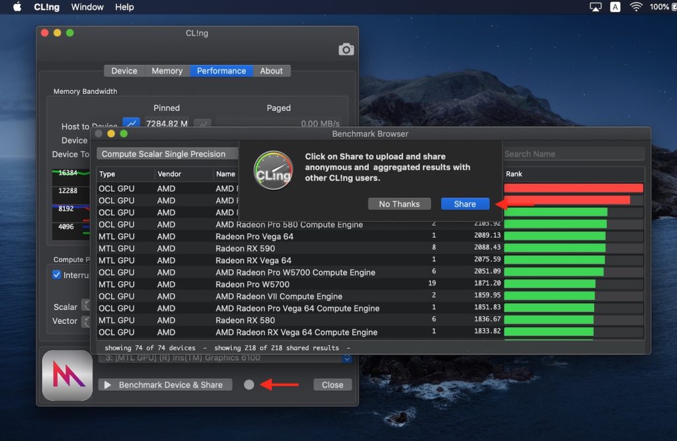
Task: Click the No Thanks button
Action: (399, 204)
